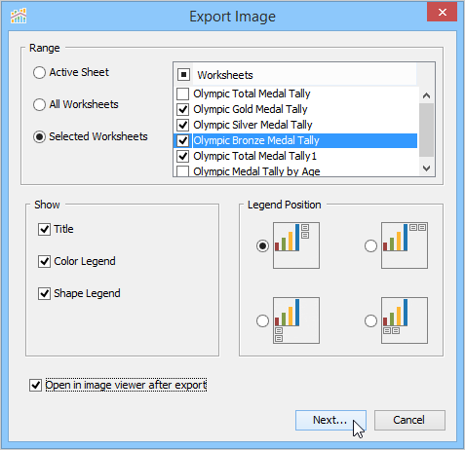The image size is (465, 450).
Task: Disable the Title checkbox under Show
Action: click(x=44, y=229)
